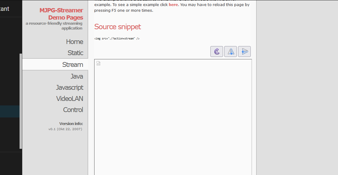The width and height of the screenshot is (338, 175).
Task: Click the v0.1 version info text
Action: 65,129
